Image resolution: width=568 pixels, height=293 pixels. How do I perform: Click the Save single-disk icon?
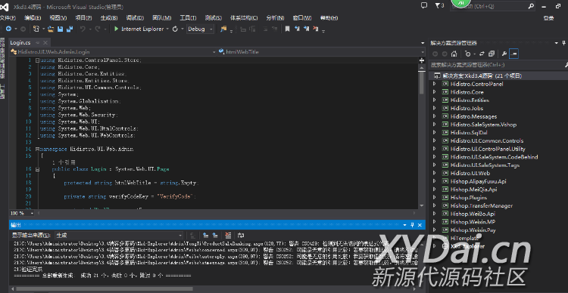point(60,29)
